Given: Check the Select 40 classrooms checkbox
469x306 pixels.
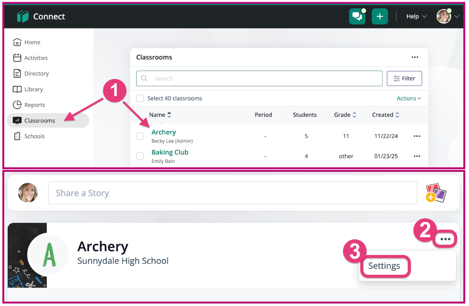Looking at the screenshot, I should pyautogui.click(x=140, y=98).
